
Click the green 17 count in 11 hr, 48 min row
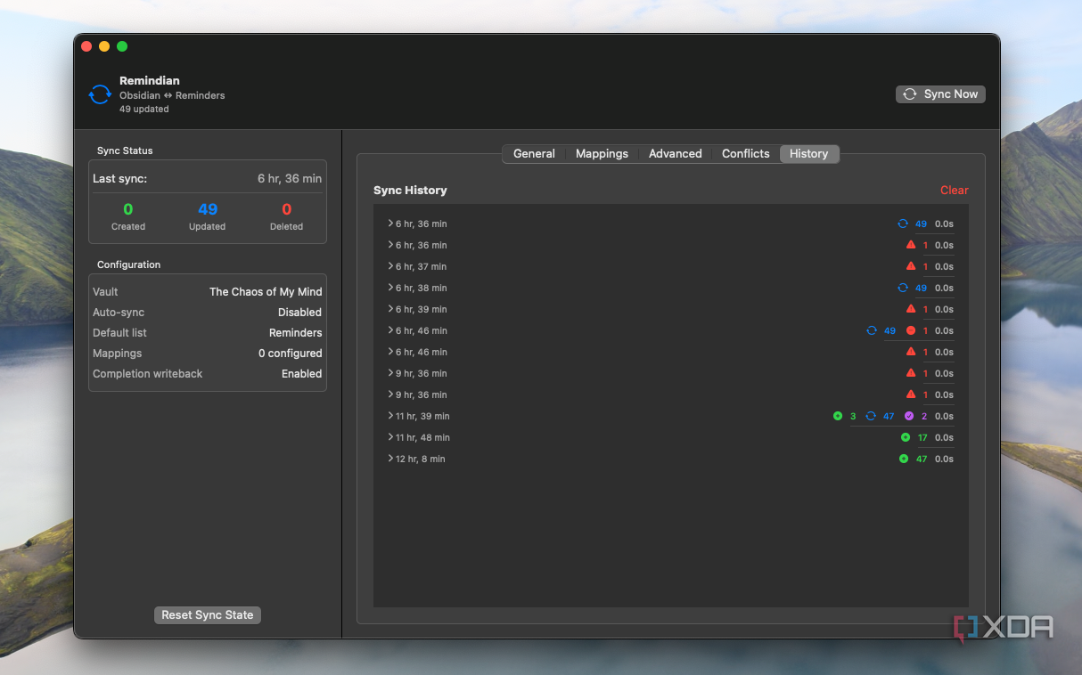922,437
